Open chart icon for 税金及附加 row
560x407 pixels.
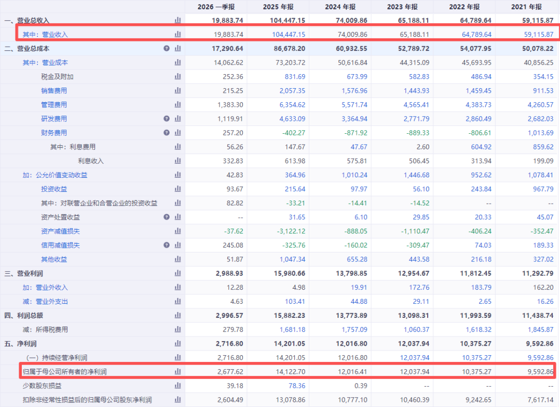(x=178, y=76)
